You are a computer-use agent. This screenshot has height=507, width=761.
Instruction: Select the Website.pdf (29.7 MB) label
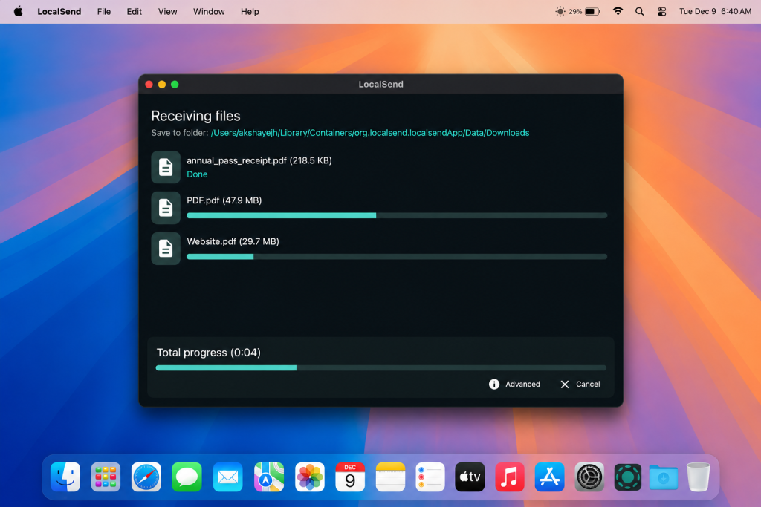click(x=233, y=241)
